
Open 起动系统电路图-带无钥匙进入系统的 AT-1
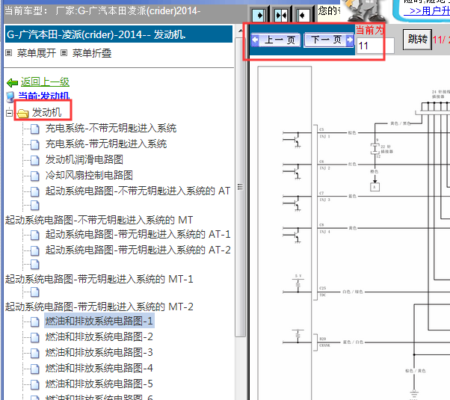[x=138, y=234]
